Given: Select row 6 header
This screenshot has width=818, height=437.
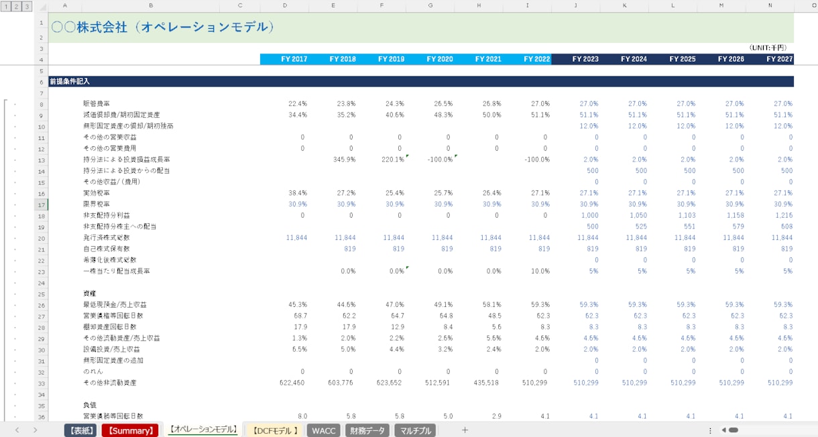Looking at the screenshot, I should tap(41, 81).
